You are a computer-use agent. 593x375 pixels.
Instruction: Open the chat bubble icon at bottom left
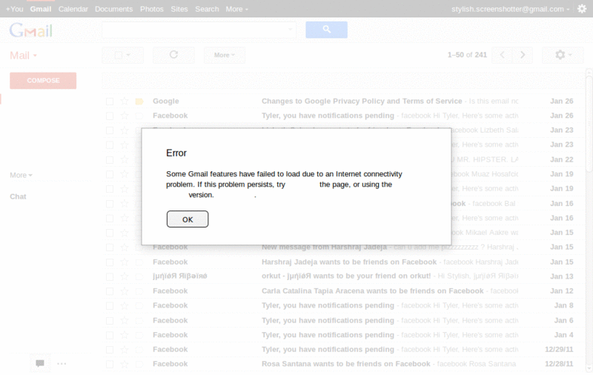(x=40, y=363)
